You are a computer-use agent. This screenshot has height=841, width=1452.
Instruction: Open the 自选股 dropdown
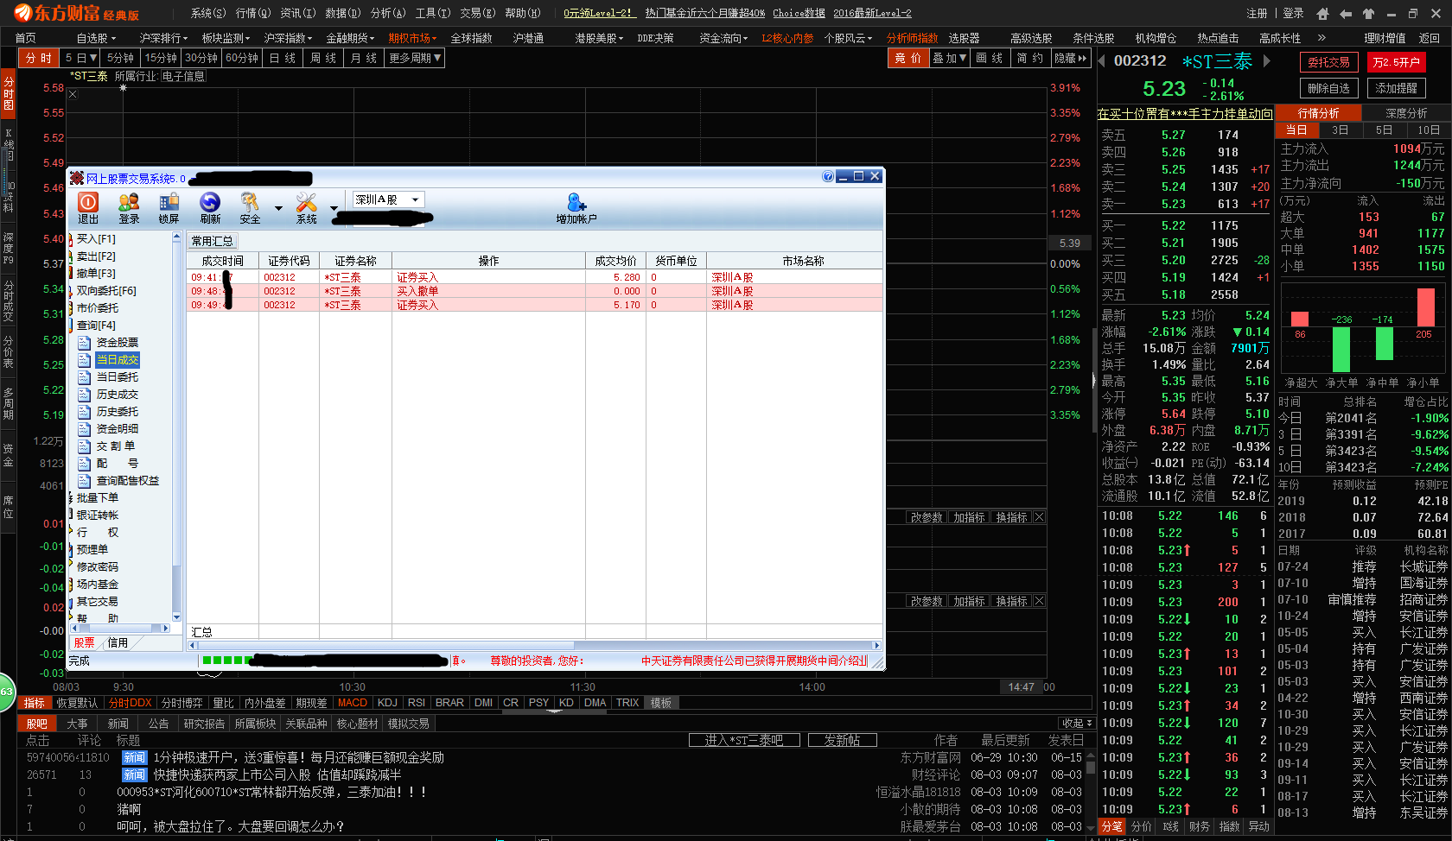tap(95, 38)
